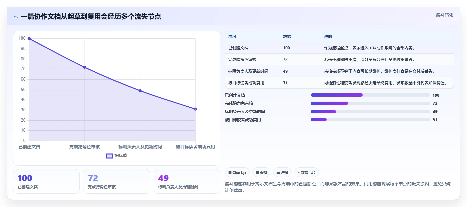Select the Chart.js chip
Viewport: 467px width, 207px height.
click(x=237, y=172)
